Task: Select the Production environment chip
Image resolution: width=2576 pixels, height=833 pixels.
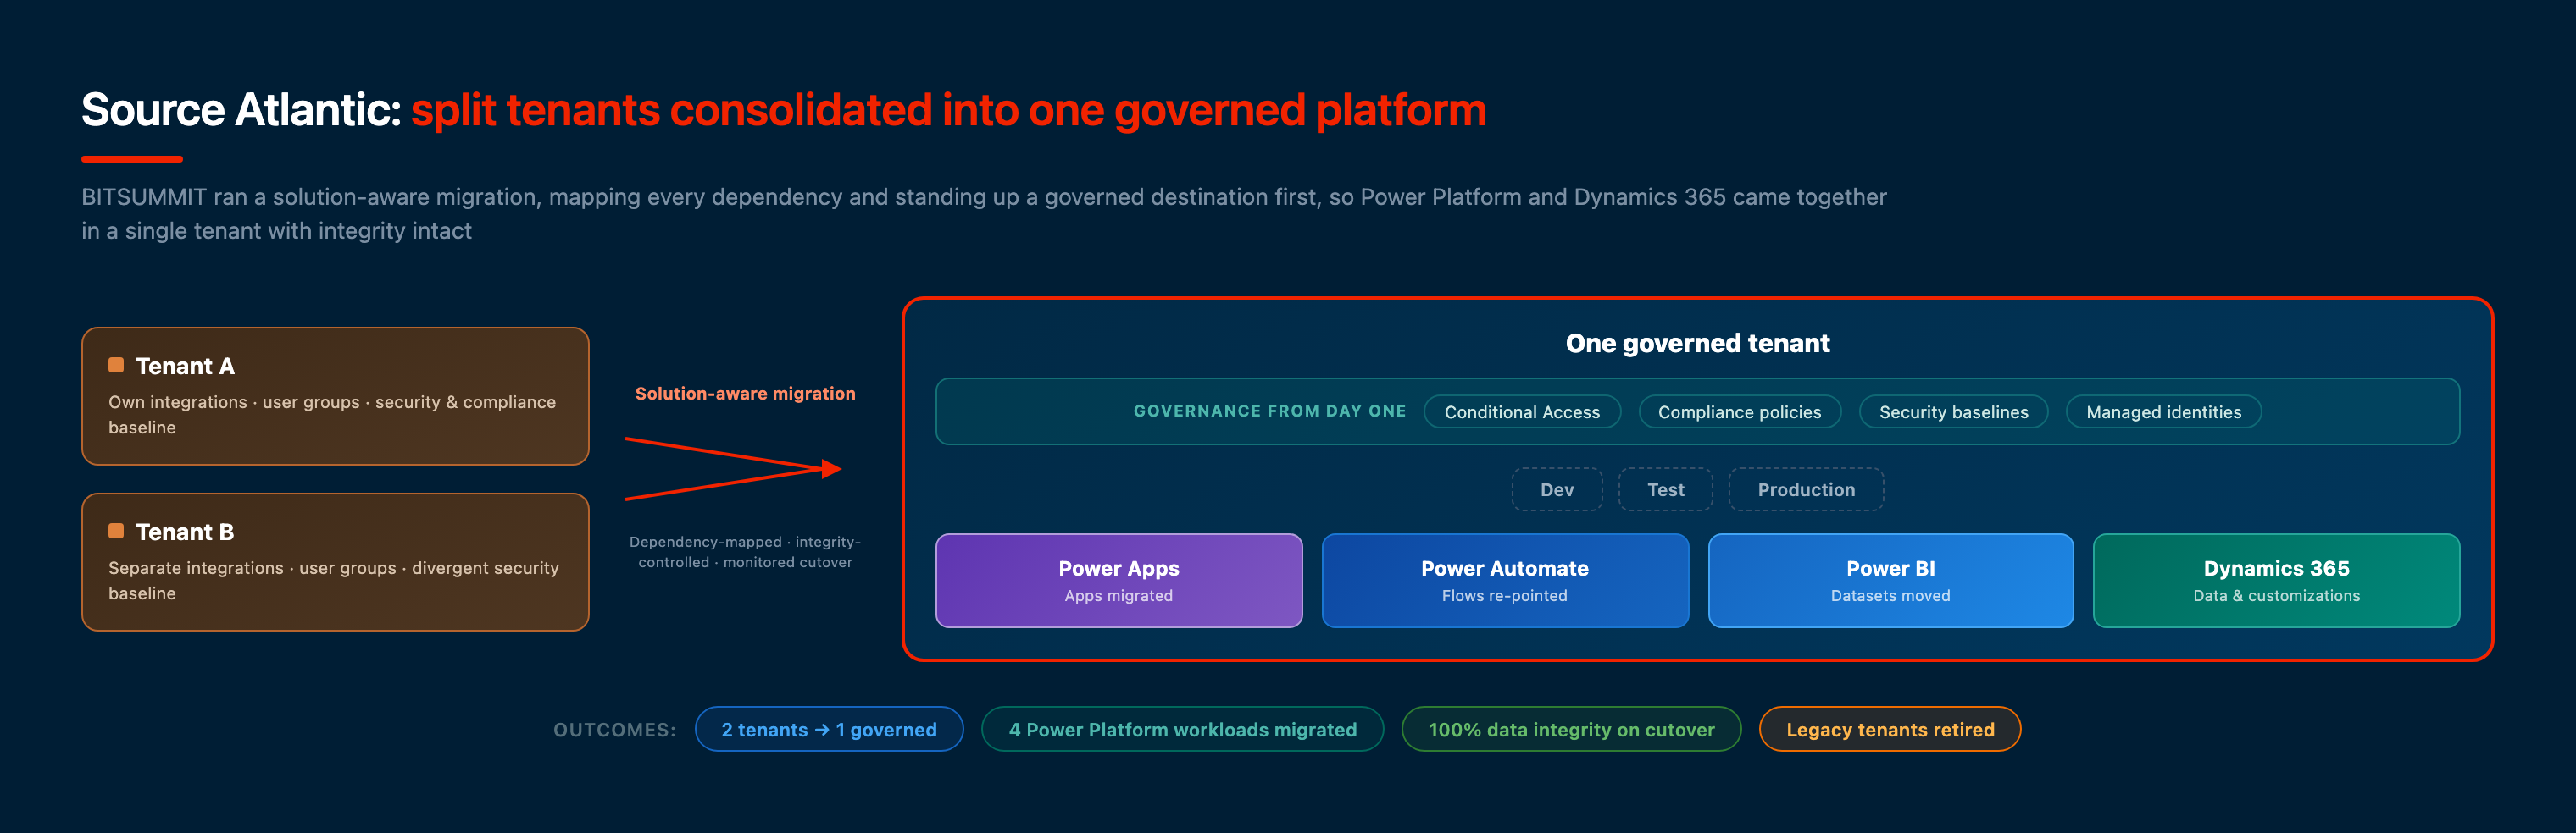Action: point(1806,489)
